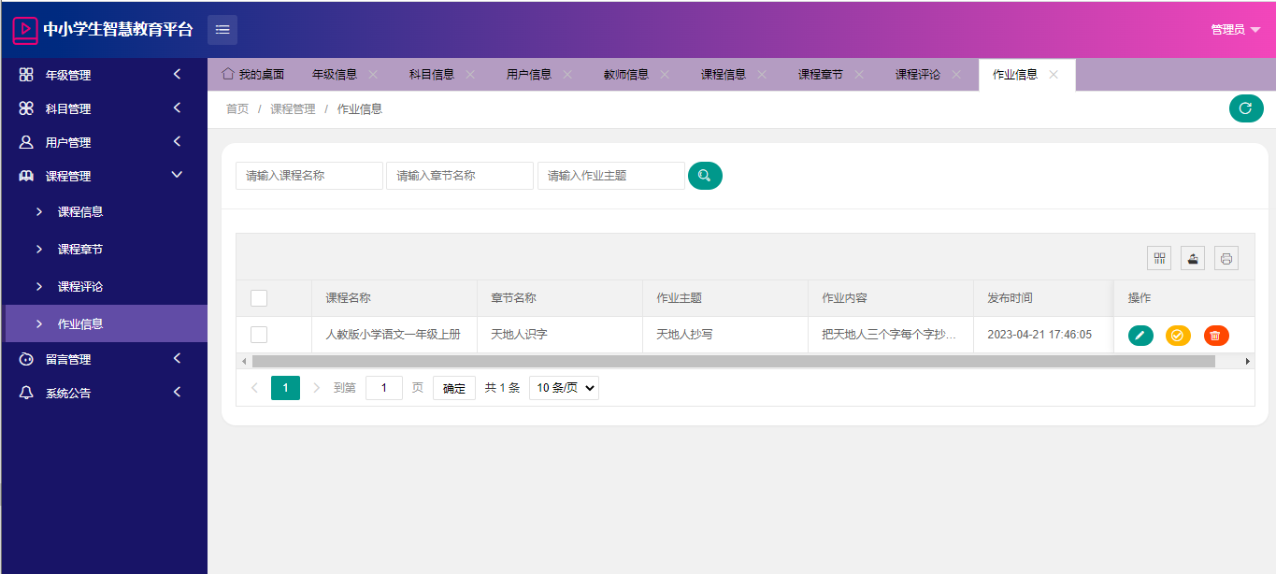Switch to the 年级信息 tab
Viewport: 1276px width, 574px height.
click(335, 75)
